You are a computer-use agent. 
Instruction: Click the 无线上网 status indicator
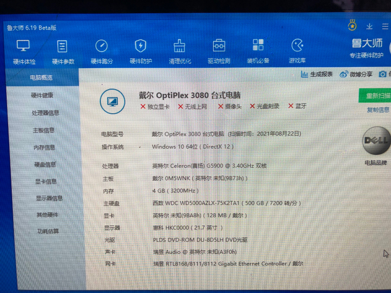[192, 106]
